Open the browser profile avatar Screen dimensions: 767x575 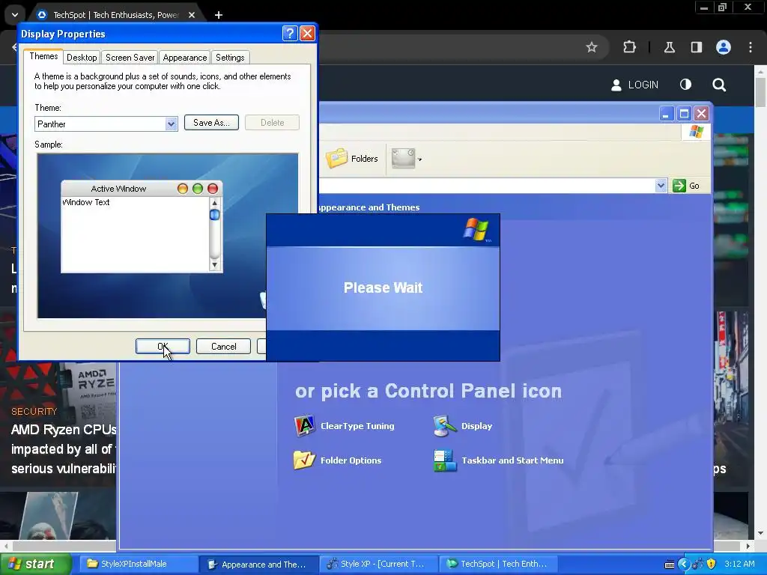(x=724, y=47)
